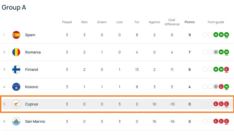234x135 pixels.
Task: Click the Goal difference column header
Action: pos(172,22)
